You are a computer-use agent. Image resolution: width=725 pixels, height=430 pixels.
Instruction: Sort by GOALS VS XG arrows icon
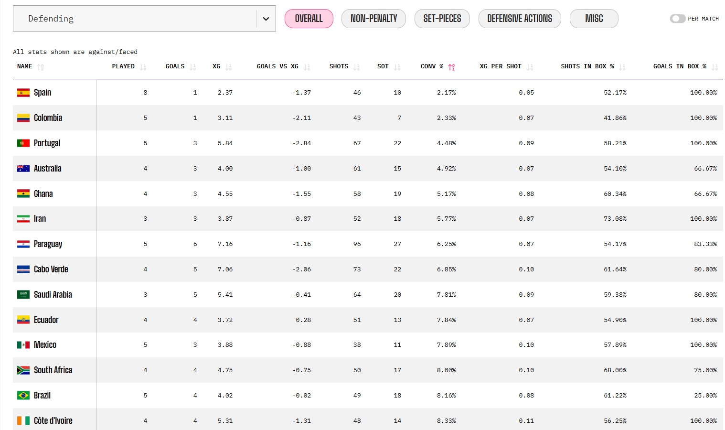coord(307,67)
